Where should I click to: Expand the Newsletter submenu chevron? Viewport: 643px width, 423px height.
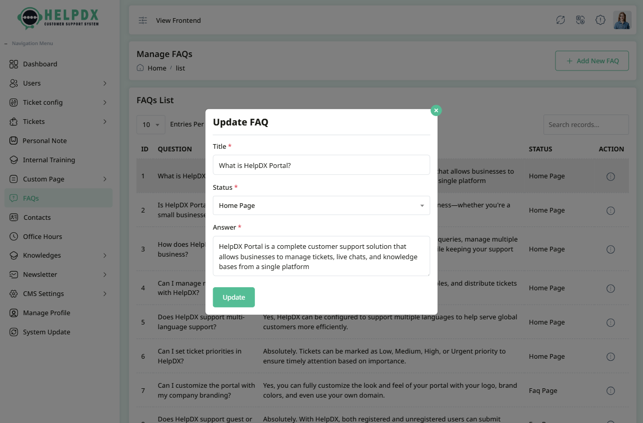click(x=105, y=274)
